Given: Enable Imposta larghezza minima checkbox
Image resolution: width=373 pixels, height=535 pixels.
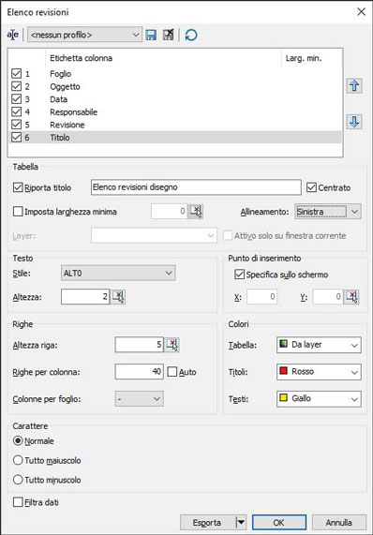Looking at the screenshot, I should pos(18,212).
